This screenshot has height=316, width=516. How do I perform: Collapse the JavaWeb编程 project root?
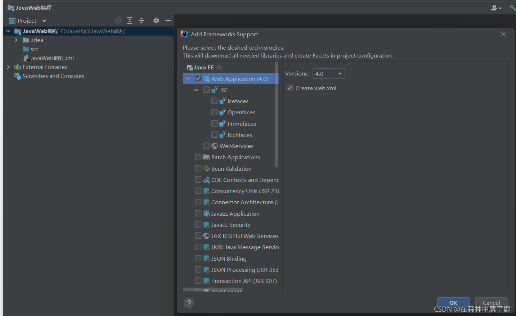[8, 31]
